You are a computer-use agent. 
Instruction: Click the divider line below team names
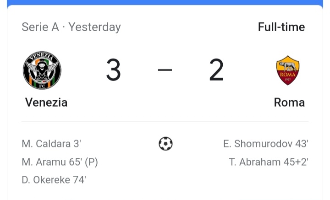click(165, 122)
